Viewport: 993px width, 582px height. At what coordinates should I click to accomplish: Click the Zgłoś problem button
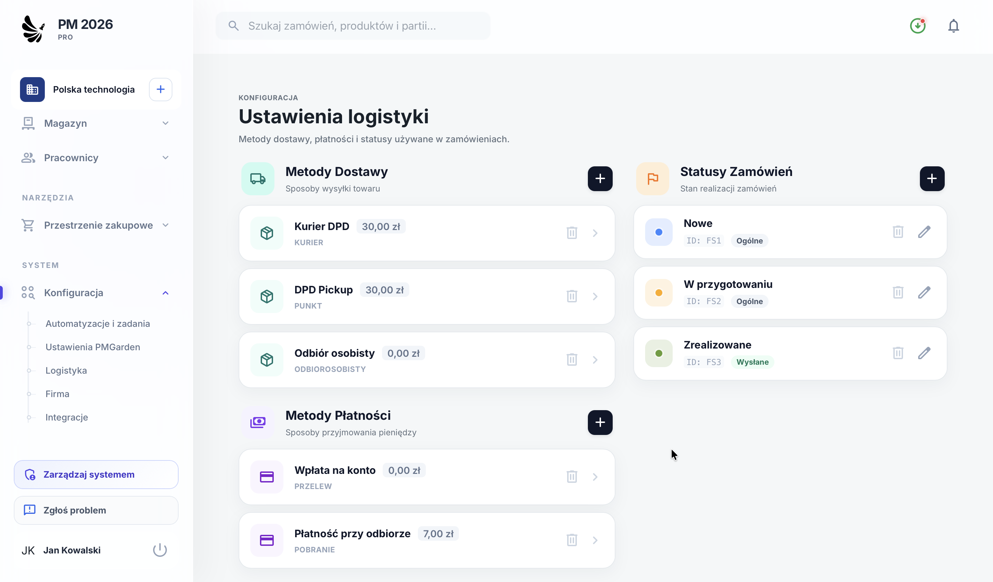pyautogui.click(x=96, y=510)
